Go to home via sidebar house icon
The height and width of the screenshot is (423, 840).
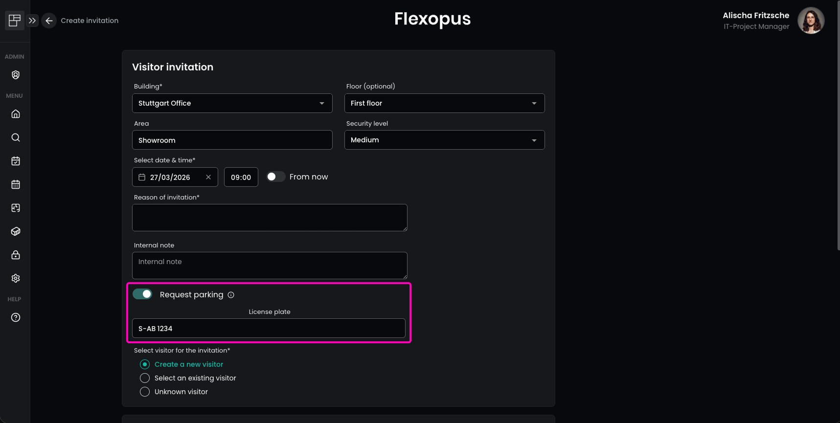(16, 114)
